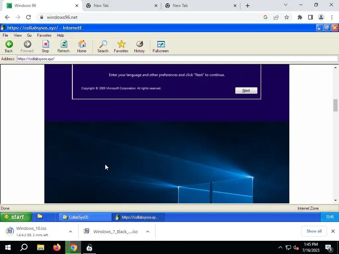339x254 pixels.
Task: Click Chrome icon in taskbar
Action: click(73, 247)
